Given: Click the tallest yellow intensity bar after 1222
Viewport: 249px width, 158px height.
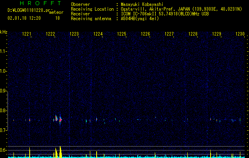Looking at the screenshot, I should [x=60, y=152].
